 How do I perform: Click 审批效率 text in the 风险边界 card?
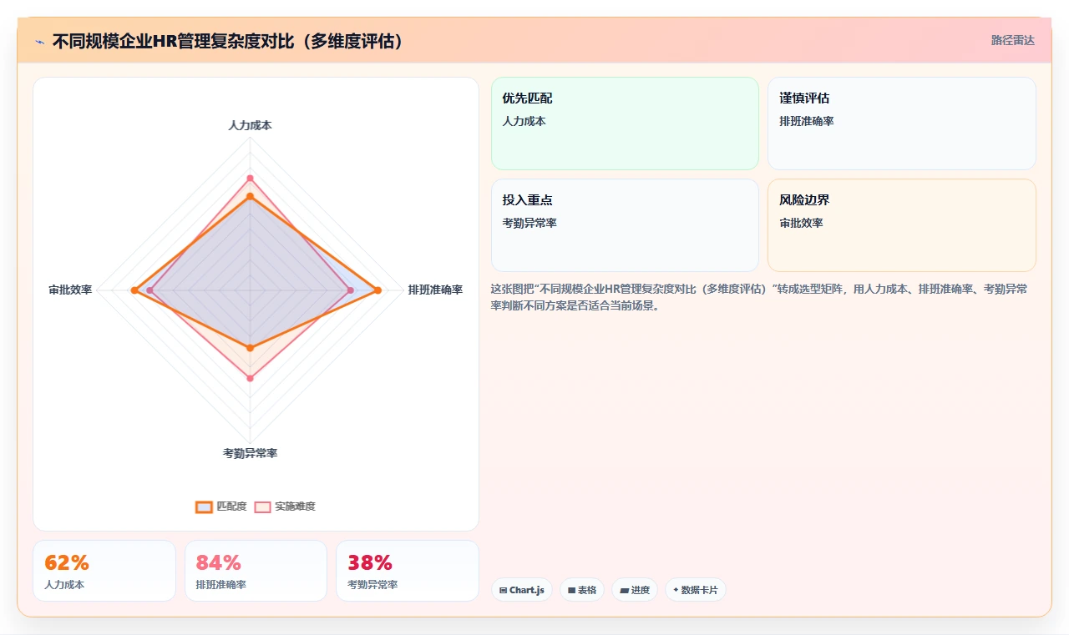click(801, 223)
